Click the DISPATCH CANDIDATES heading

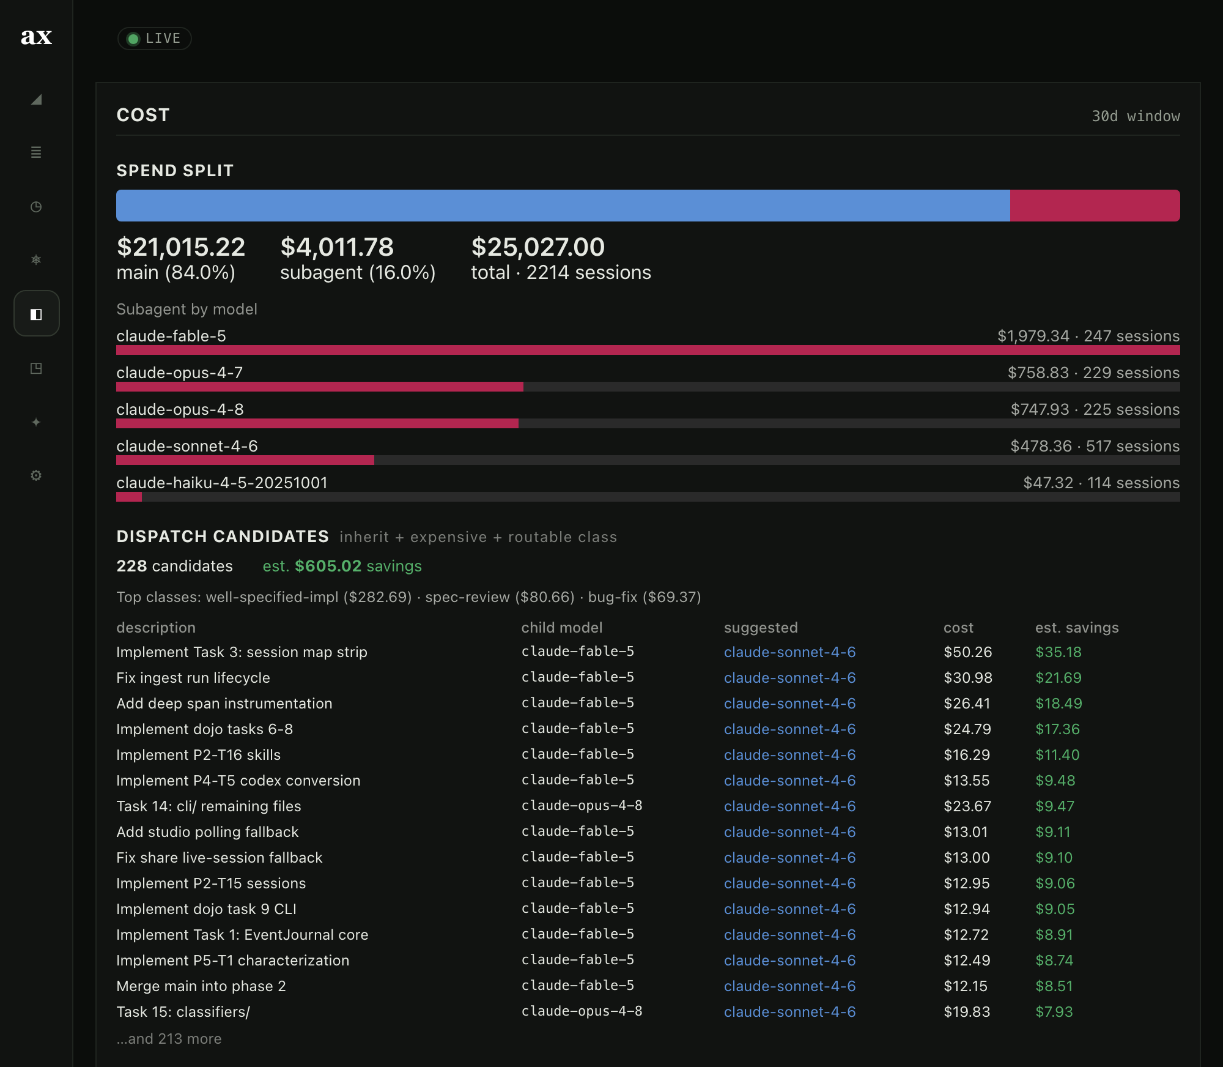223,537
